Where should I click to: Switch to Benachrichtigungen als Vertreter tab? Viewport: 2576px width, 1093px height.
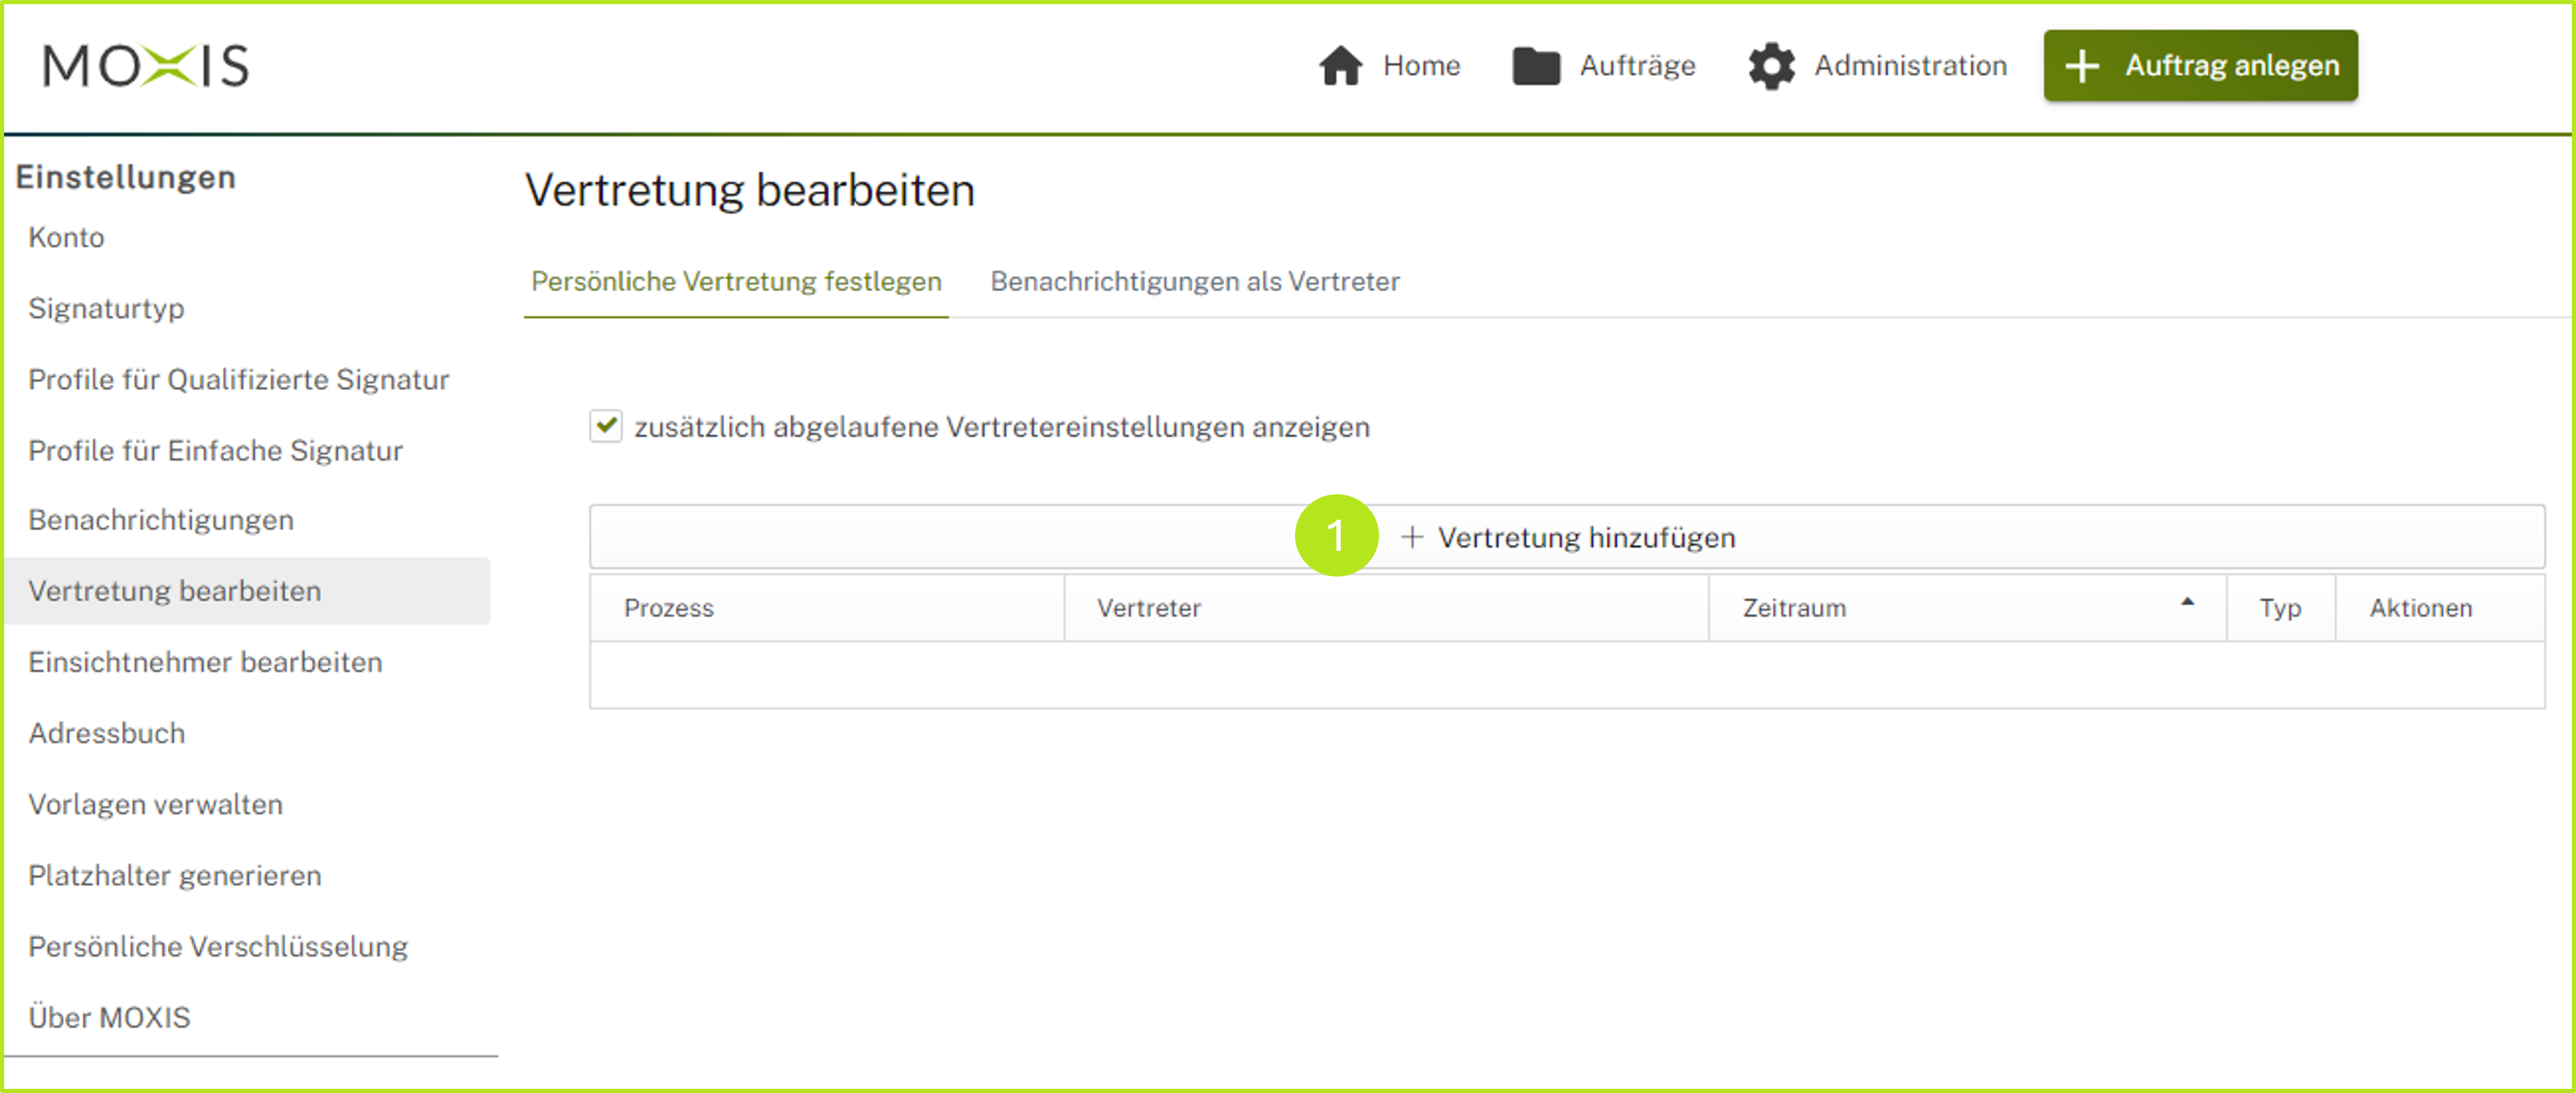[x=1195, y=281]
